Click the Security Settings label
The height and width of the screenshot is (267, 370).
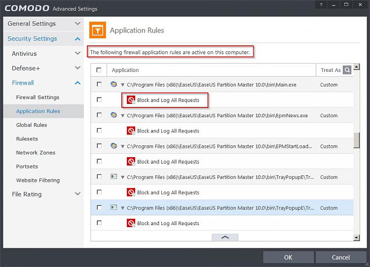tap(33, 38)
